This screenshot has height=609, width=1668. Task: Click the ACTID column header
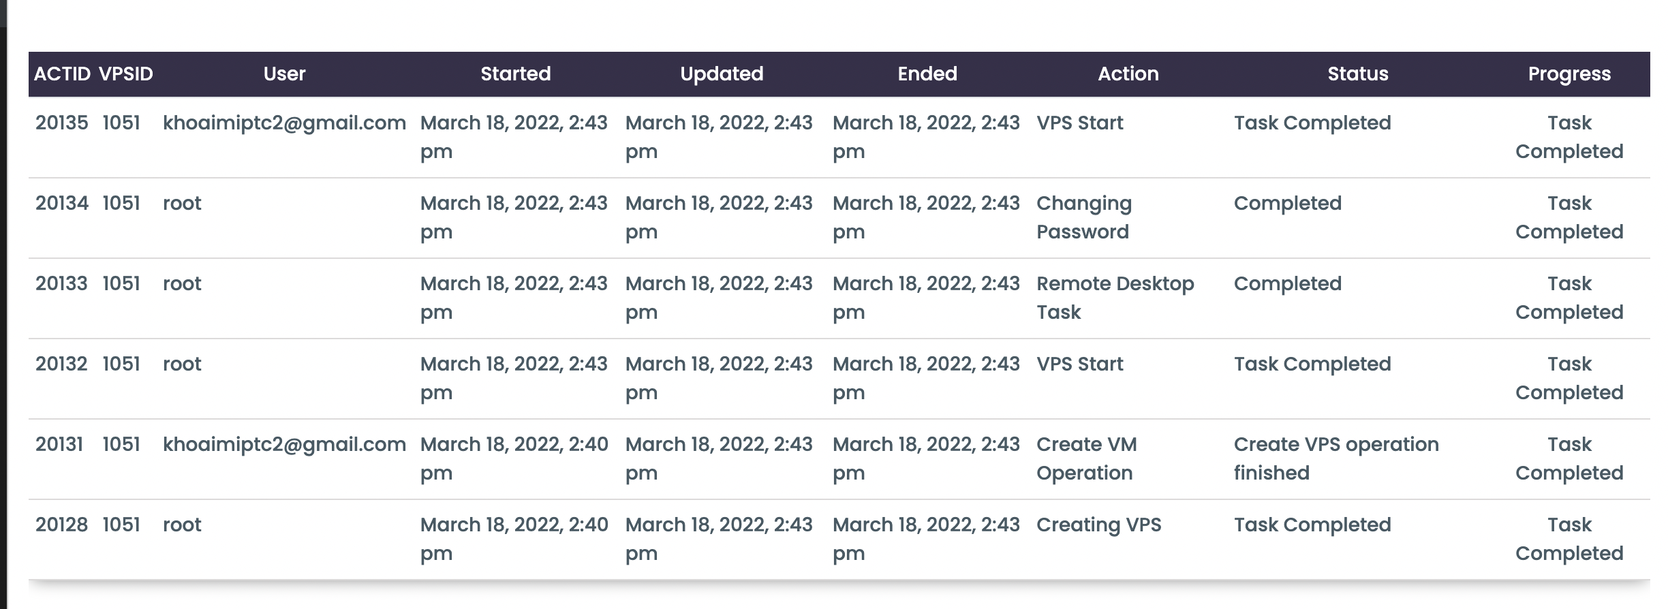coord(62,74)
